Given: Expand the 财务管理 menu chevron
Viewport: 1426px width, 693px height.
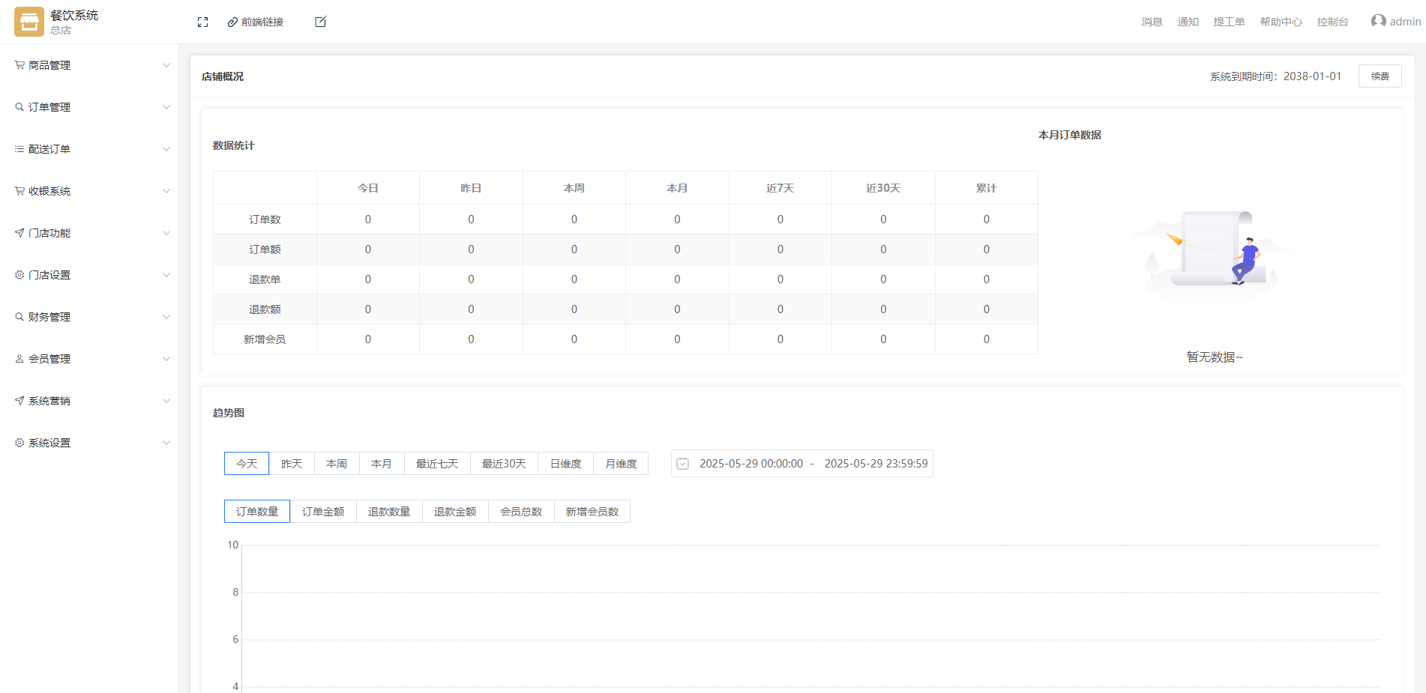Looking at the screenshot, I should click(x=166, y=317).
